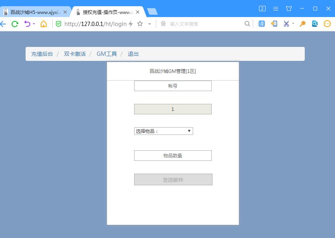Switch to the 百战沙城H5 tab
This screenshot has height=238, width=335.
pyautogui.click(x=34, y=12)
